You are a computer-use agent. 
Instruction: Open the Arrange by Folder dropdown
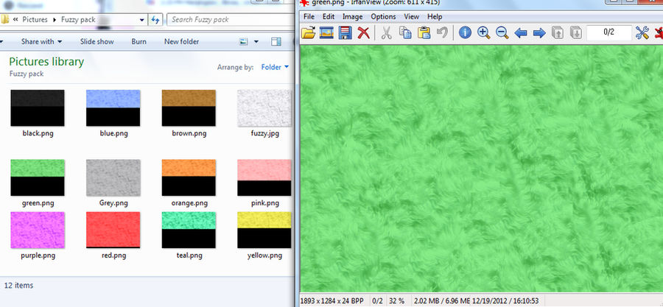(x=275, y=67)
